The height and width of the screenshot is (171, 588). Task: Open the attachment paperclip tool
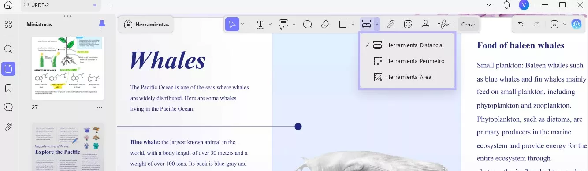391,25
